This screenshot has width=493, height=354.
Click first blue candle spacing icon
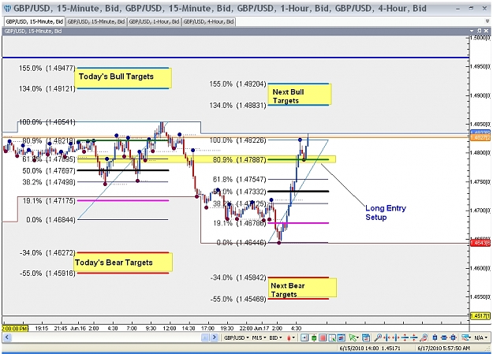click(x=435, y=338)
